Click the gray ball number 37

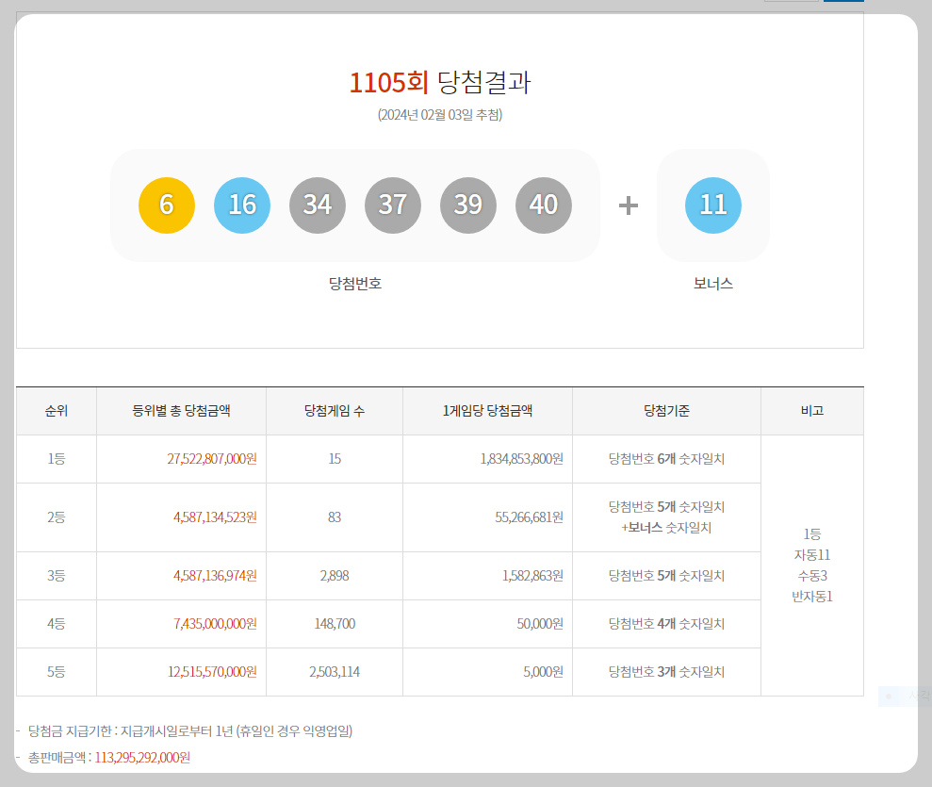click(393, 205)
